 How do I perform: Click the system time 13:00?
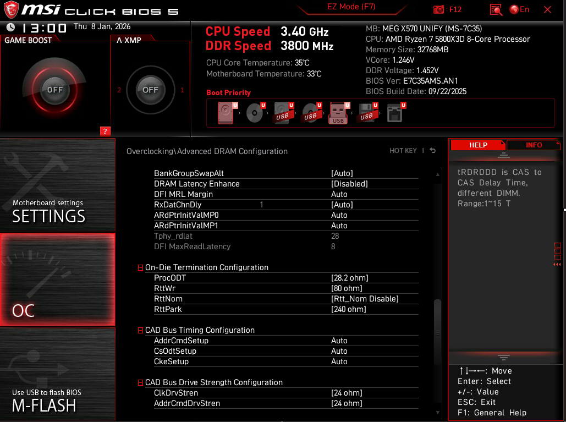tap(45, 28)
